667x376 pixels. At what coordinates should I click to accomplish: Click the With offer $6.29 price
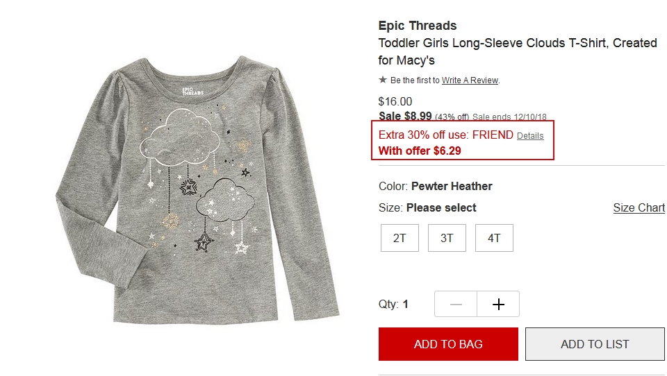tap(420, 151)
